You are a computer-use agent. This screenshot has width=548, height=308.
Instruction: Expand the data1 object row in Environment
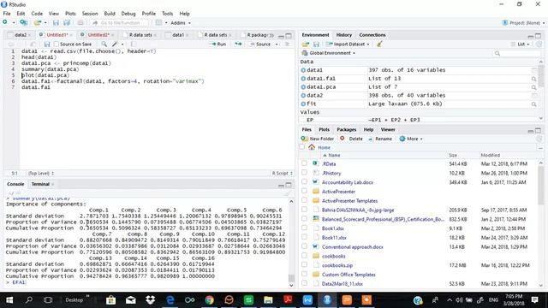coord(303,70)
